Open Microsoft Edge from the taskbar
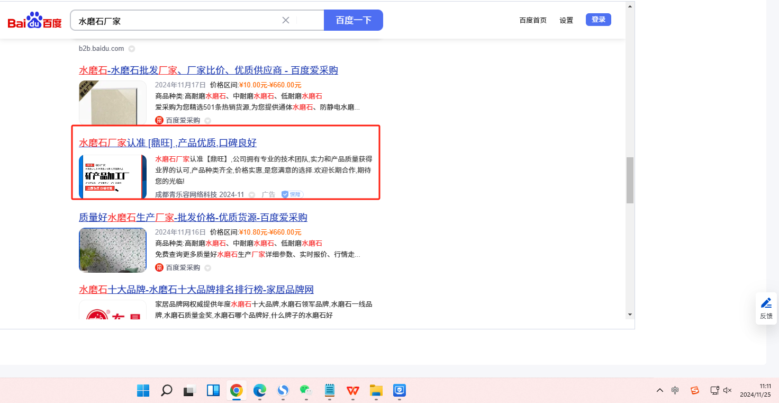Screen dimensions: 779x403 tap(259, 391)
